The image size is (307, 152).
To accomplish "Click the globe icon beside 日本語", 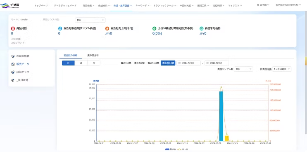I will [258, 5].
